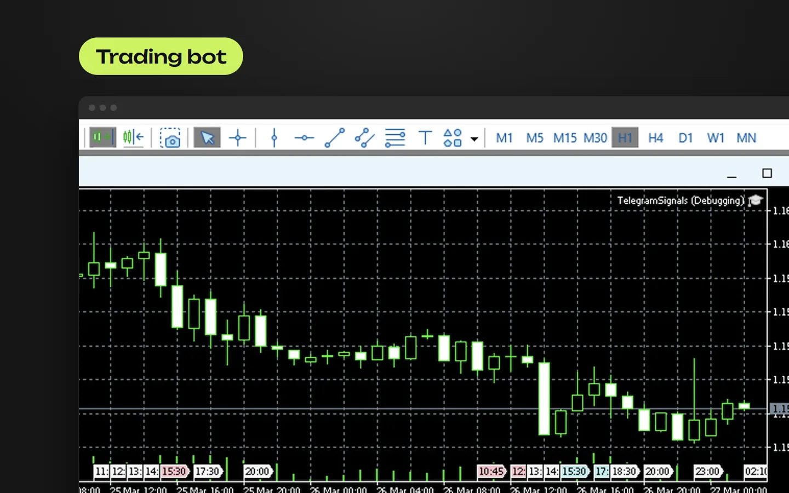Screen dimensions: 789x493
Task: Capture a chart screenshot with camera icon
Action: pos(170,138)
